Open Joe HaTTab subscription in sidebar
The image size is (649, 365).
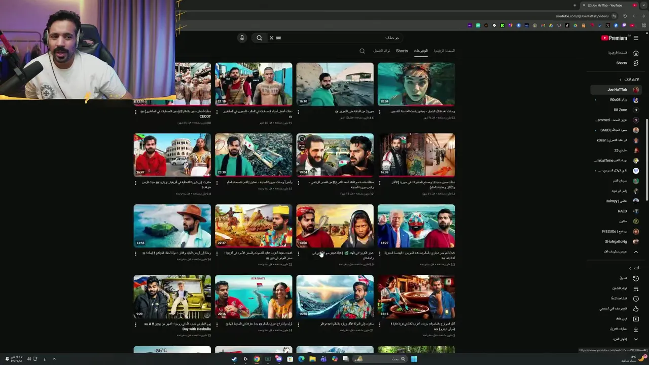coord(616,90)
